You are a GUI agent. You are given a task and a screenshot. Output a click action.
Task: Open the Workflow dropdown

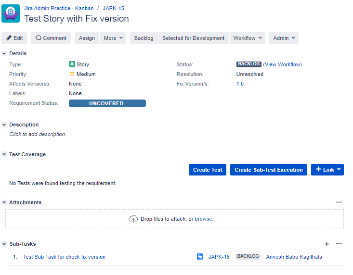(x=248, y=38)
